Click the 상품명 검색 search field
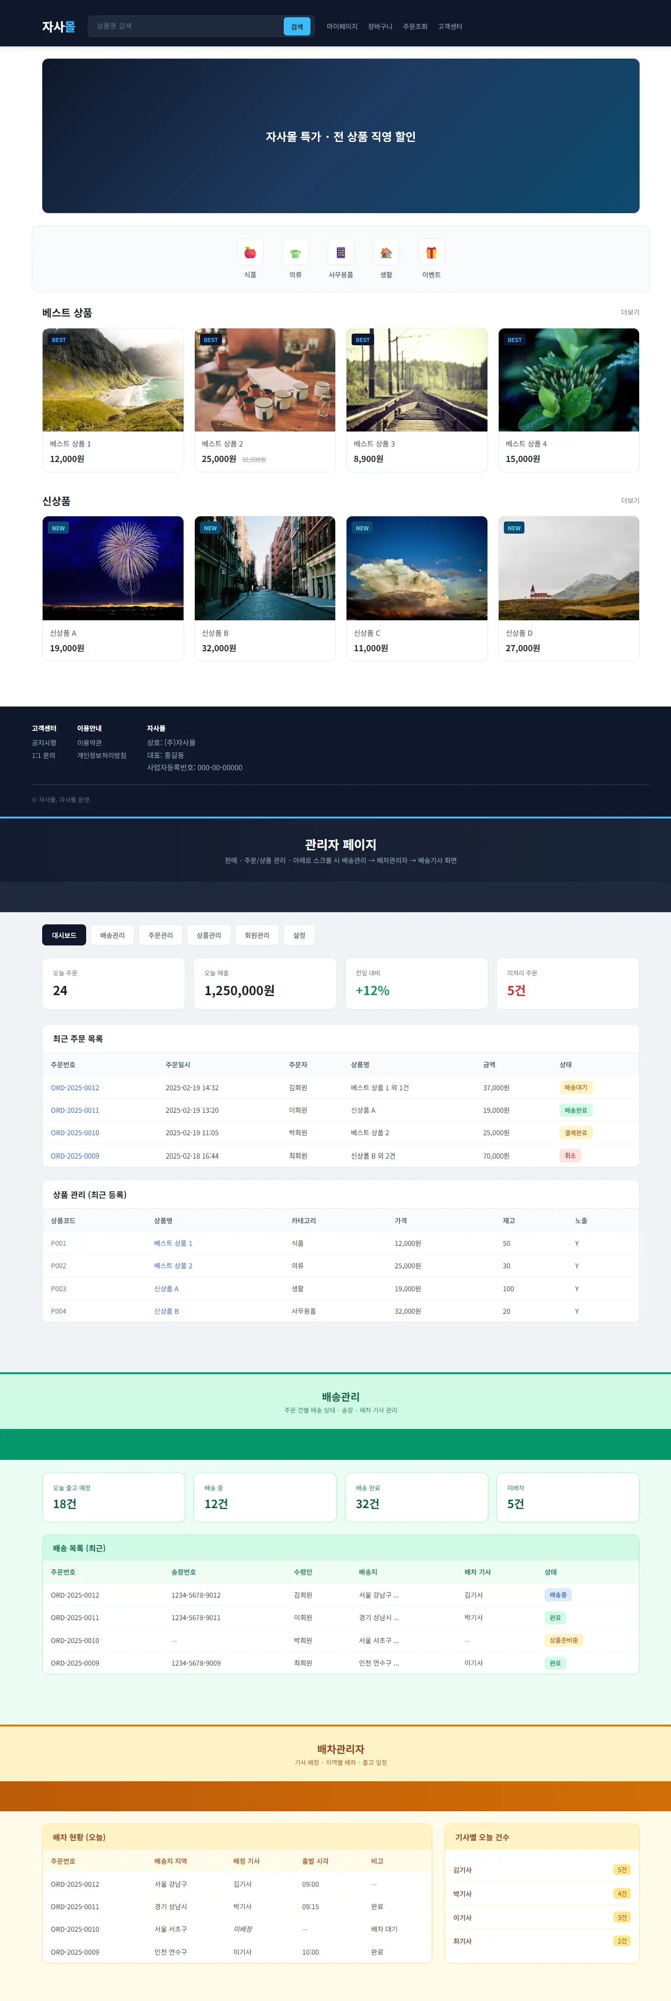Screen dimensions: 671x2001 coord(186,26)
